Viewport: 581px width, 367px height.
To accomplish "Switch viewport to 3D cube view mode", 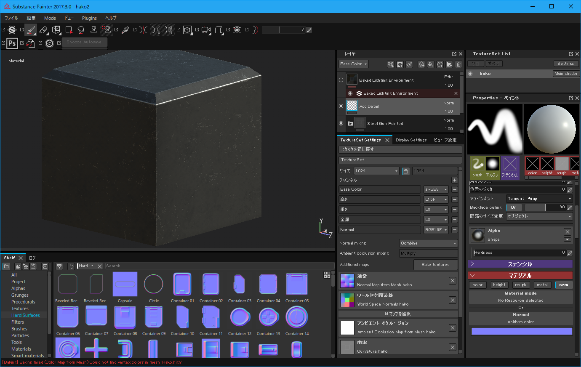I will click(187, 30).
